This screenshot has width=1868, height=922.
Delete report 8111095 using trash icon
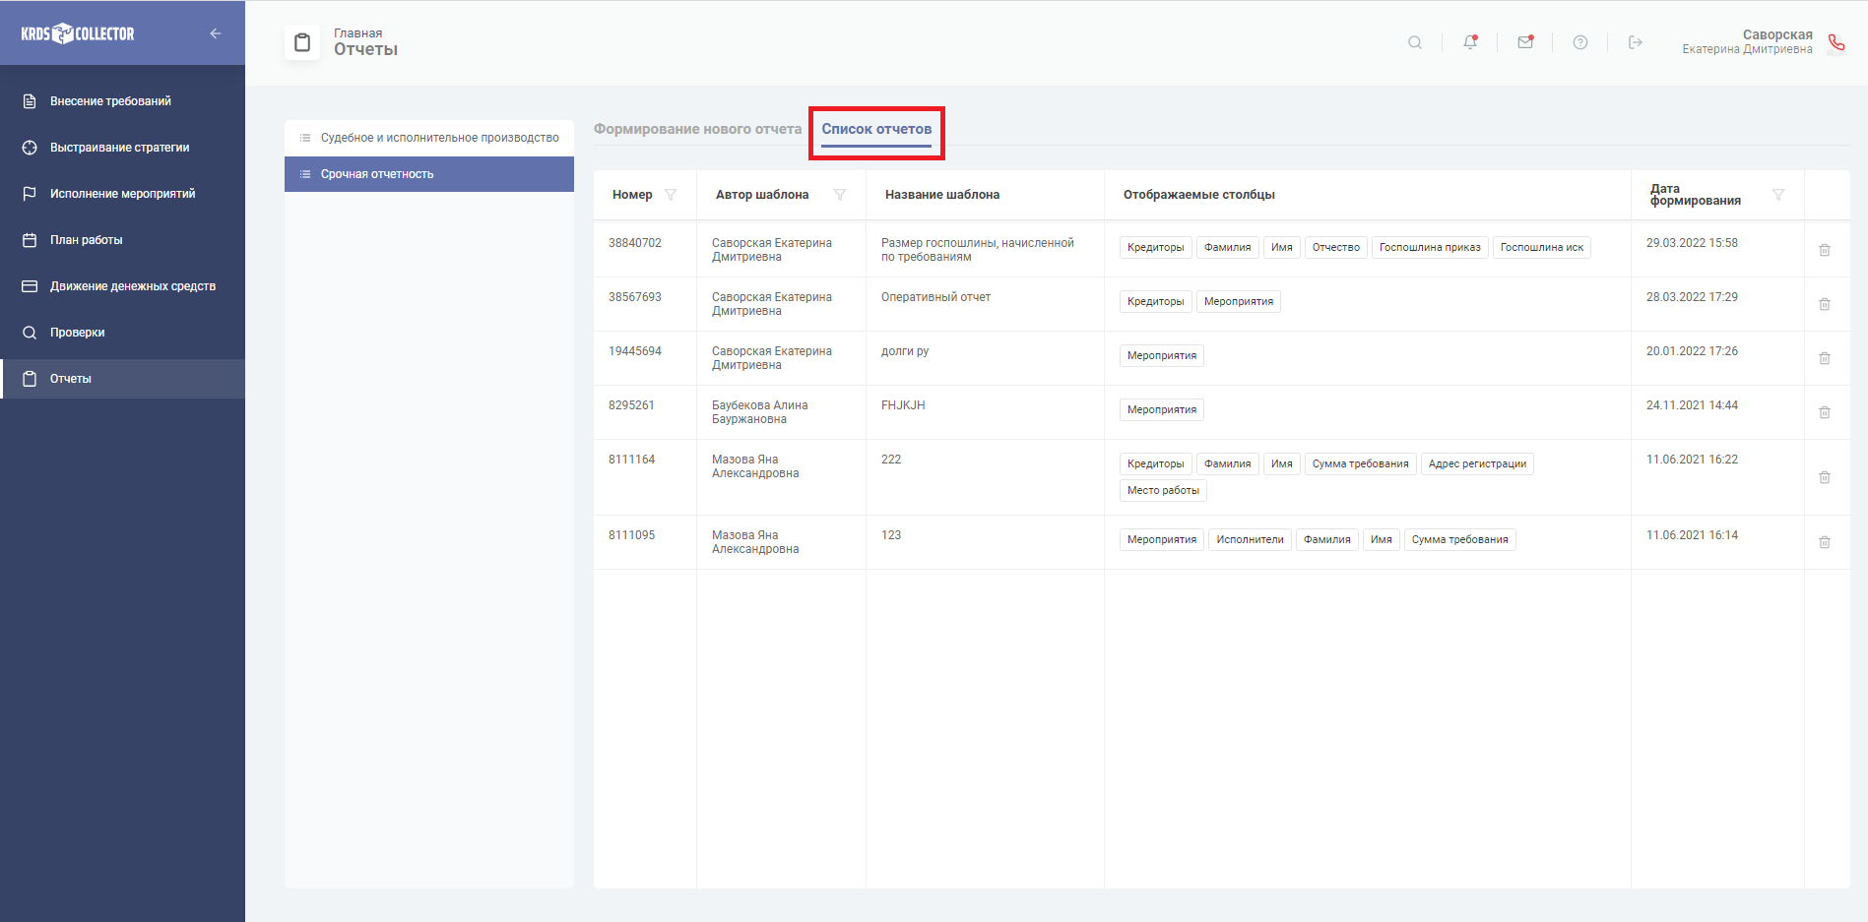[x=1824, y=542]
